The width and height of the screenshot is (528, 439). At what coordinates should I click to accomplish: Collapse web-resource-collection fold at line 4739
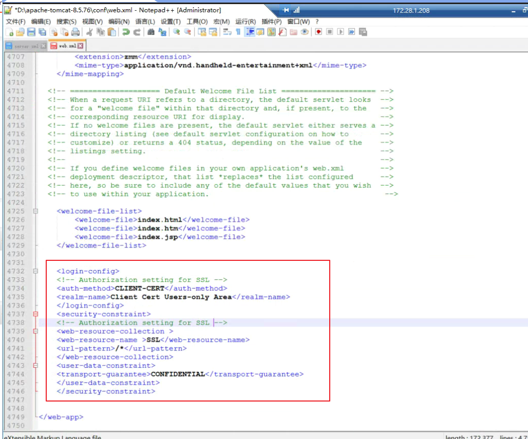[x=35, y=331]
